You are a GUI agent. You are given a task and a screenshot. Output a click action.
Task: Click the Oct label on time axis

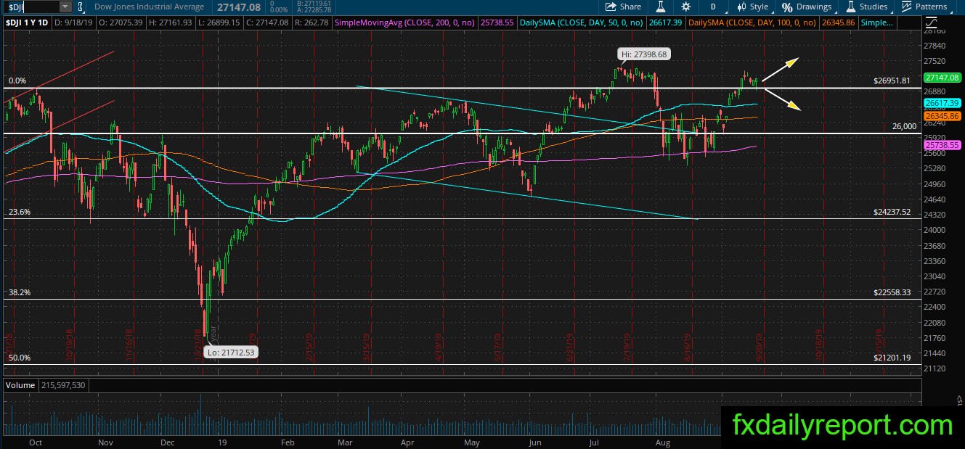(x=35, y=442)
